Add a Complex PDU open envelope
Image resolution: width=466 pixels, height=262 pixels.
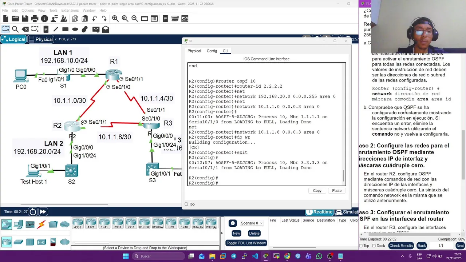coord(106,29)
